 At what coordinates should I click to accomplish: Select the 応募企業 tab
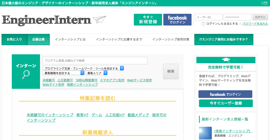[38, 39]
